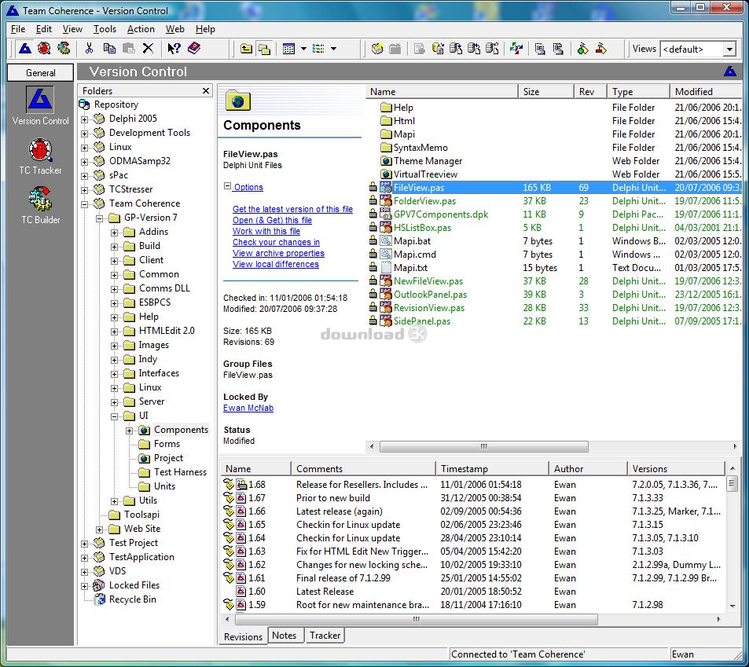Click Get the latest version of this file

click(292, 209)
